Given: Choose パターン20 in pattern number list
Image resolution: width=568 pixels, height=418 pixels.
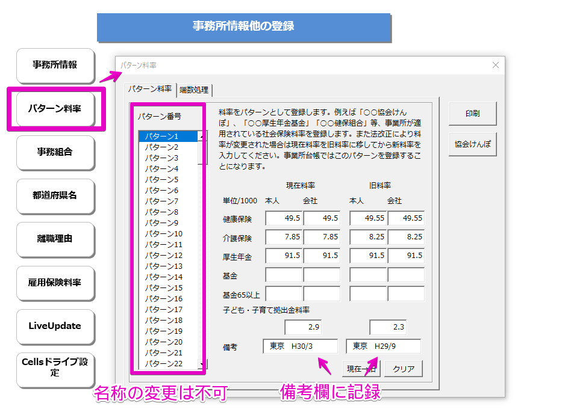Looking at the screenshot, I should point(163,342).
